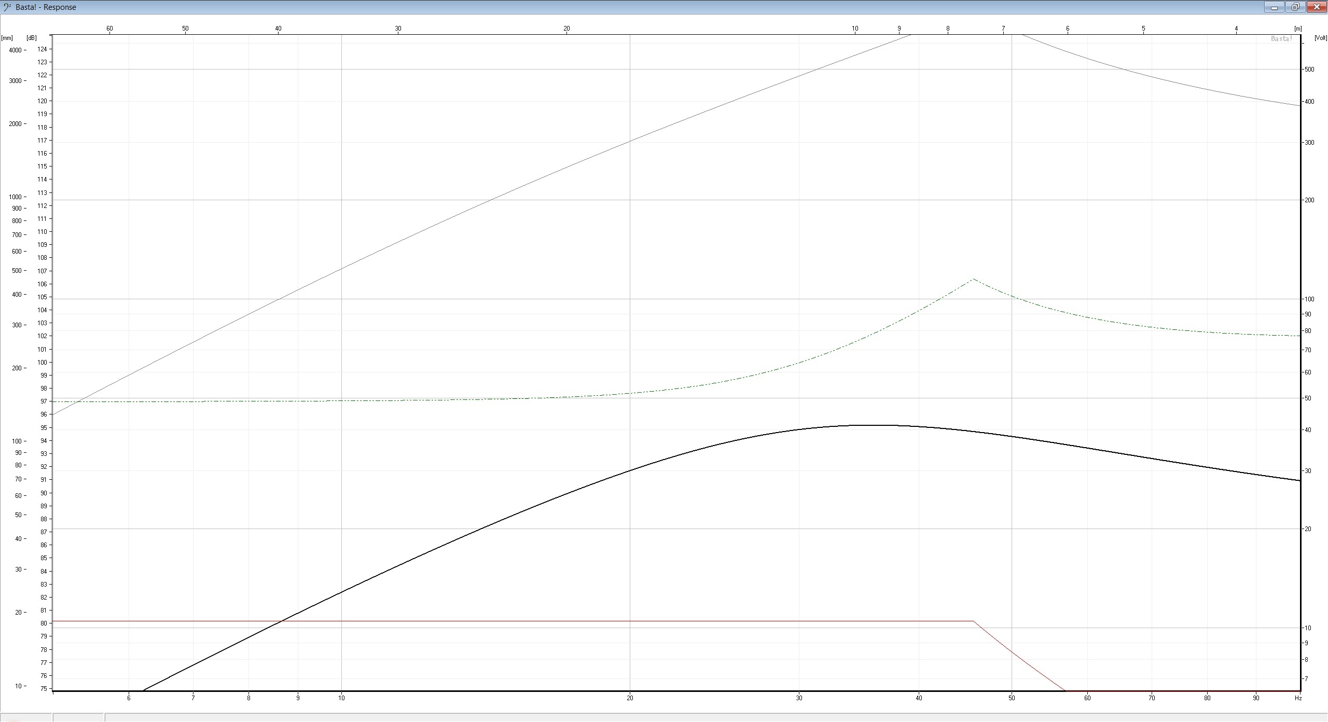Click the 'Basta! - Response' title bar text

(x=46, y=7)
